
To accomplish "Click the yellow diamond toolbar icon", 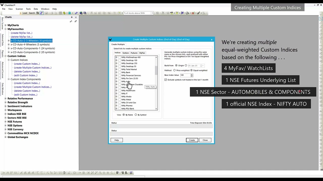I will pyautogui.click(x=64, y=13).
